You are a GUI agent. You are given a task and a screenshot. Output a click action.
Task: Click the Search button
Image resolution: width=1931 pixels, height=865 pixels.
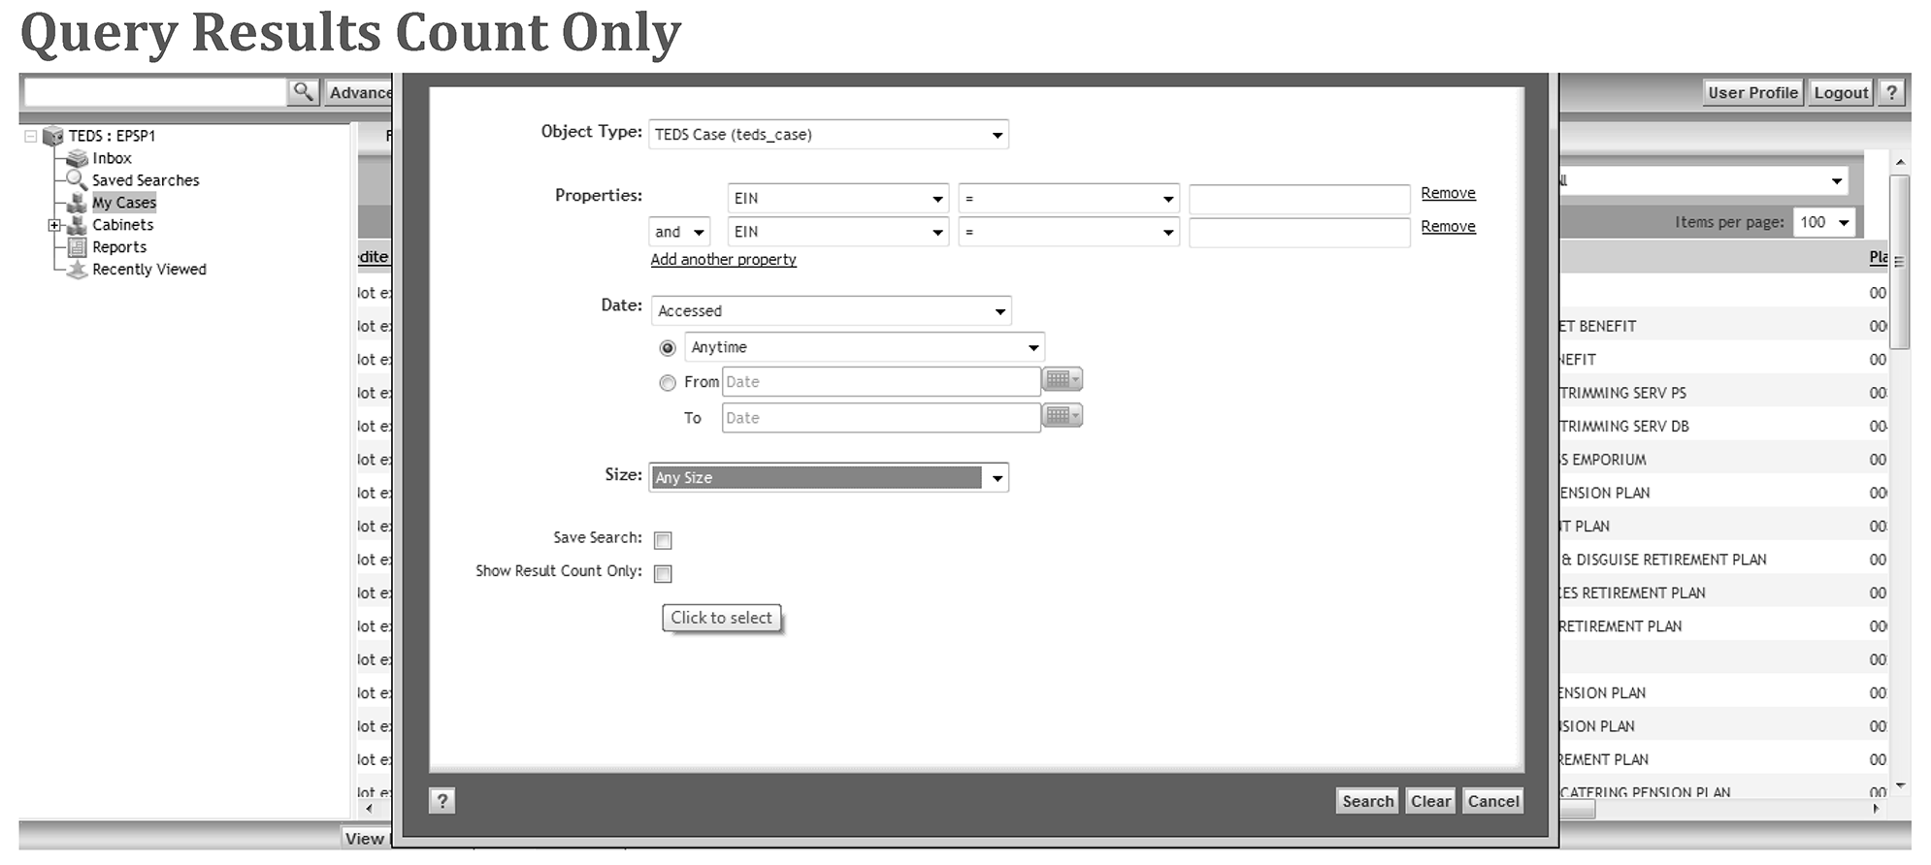click(1366, 801)
